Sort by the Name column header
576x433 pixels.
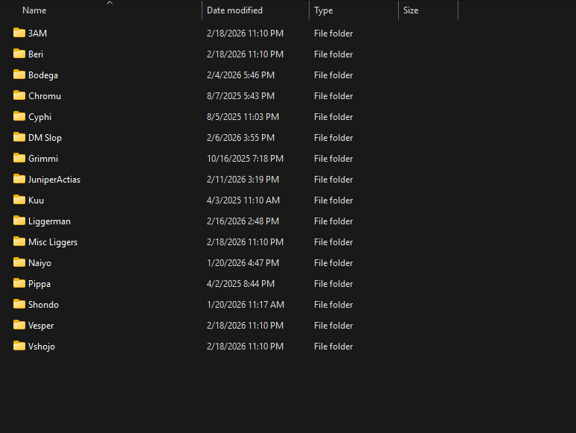point(34,10)
